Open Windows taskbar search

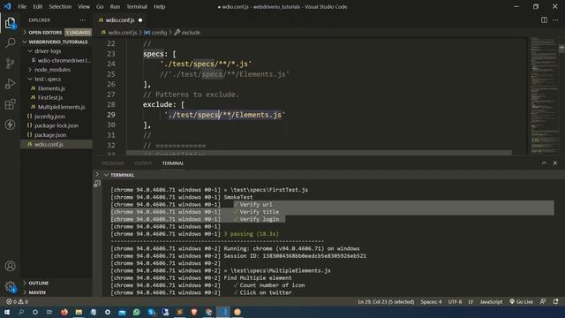pyautogui.click(x=21, y=312)
